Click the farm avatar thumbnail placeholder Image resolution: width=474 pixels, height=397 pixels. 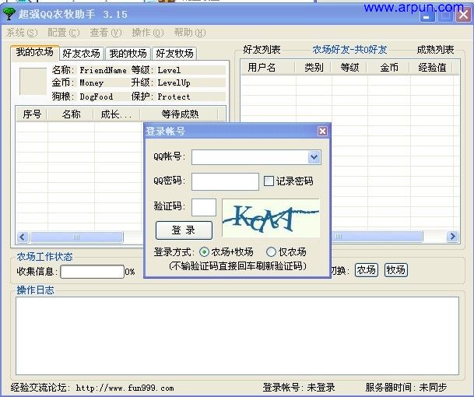[x=32, y=82]
